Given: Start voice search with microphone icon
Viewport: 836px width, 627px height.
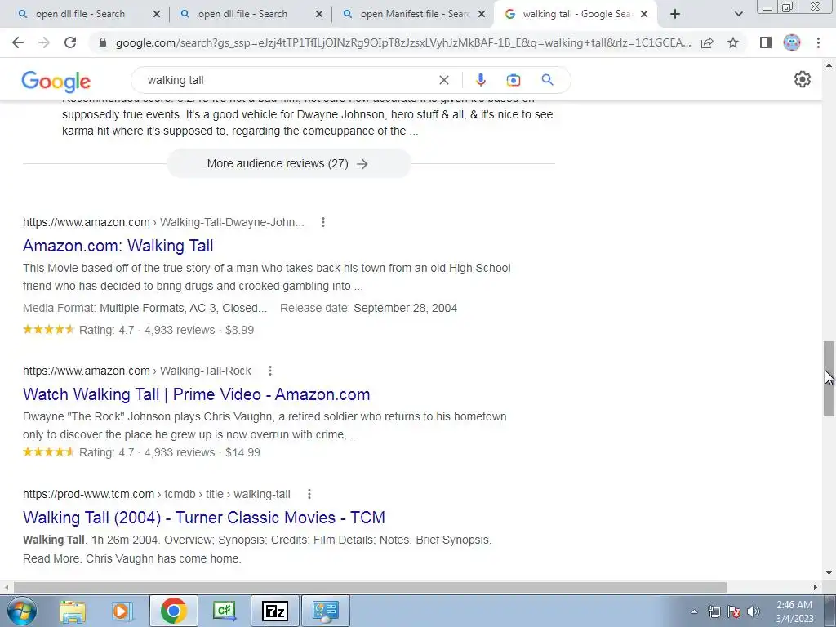Looking at the screenshot, I should [x=480, y=80].
